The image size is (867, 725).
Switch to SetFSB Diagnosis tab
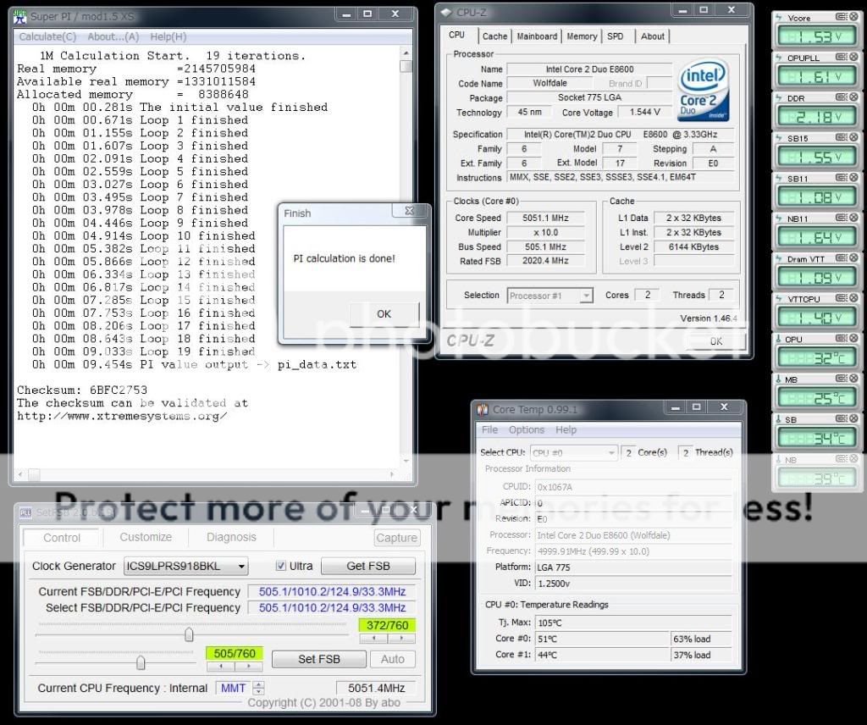pyautogui.click(x=231, y=537)
